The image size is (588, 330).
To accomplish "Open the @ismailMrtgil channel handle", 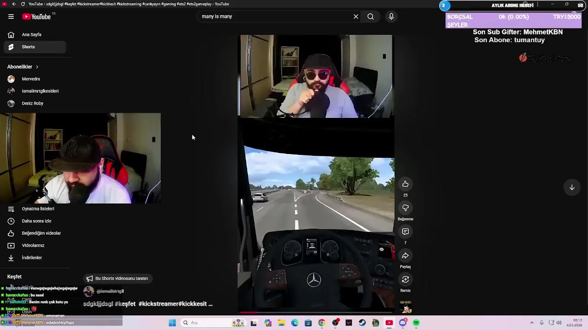I will tap(110, 291).
